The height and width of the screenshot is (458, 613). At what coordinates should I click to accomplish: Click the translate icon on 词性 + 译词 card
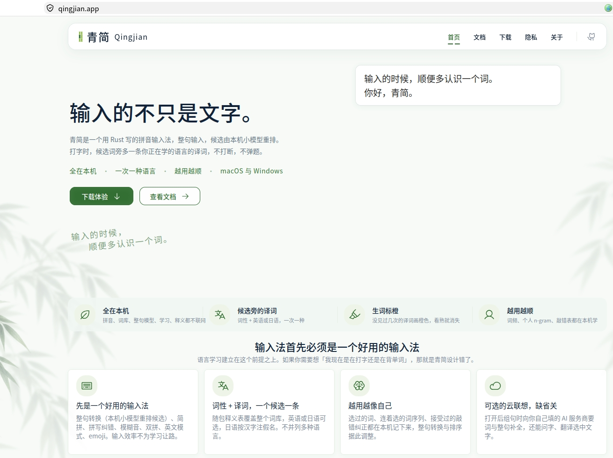pyautogui.click(x=223, y=386)
